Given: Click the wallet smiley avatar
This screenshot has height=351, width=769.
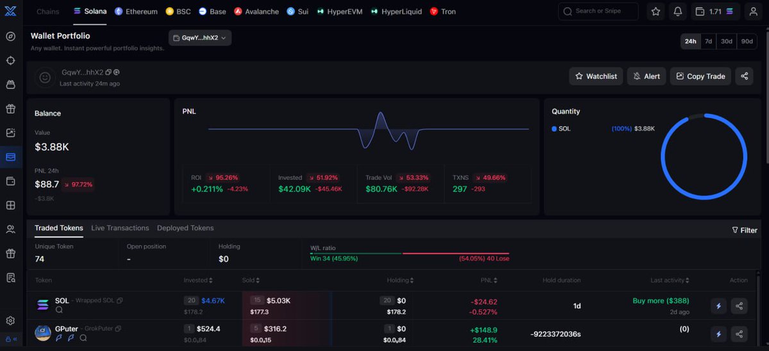Looking at the screenshot, I should [x=45, y=78].
